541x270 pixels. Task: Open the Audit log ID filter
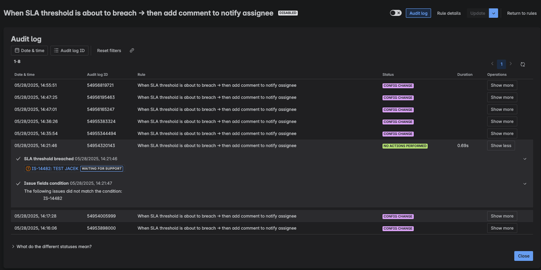[x=69, y=50]
